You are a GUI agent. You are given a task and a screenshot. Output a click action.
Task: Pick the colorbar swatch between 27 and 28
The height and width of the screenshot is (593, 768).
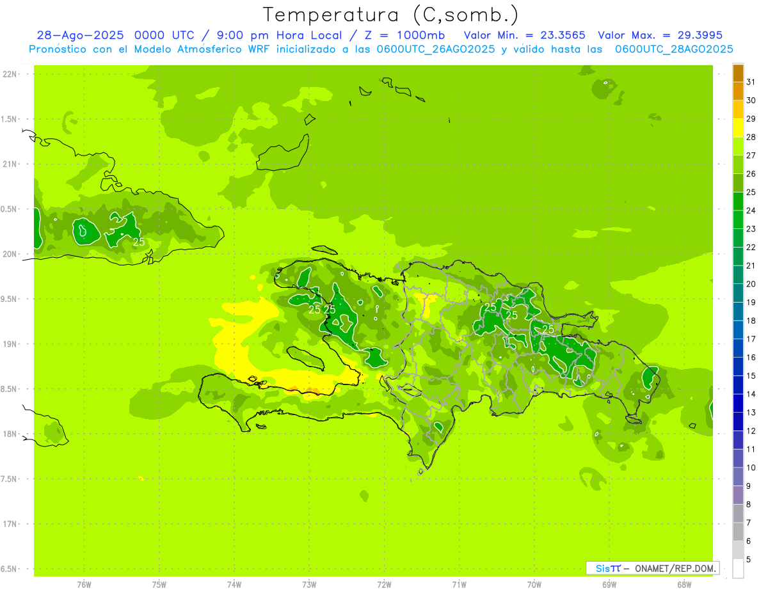[738, 146]
